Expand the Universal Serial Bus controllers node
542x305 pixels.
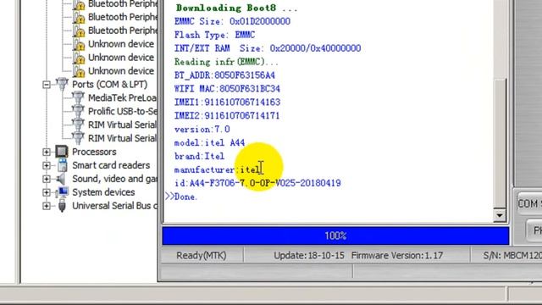(47, 206)
